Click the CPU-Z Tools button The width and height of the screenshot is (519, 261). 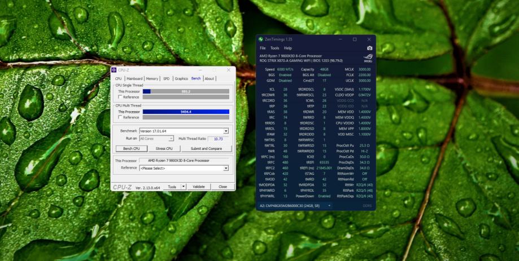pyautogui.click(x=172, y=187)
